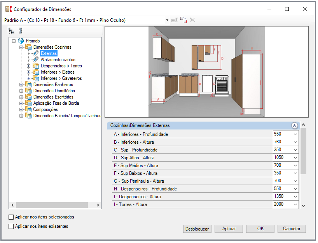Expand the Dimensões Banheiros tree node
318x243 pixels.
(21, 85)
